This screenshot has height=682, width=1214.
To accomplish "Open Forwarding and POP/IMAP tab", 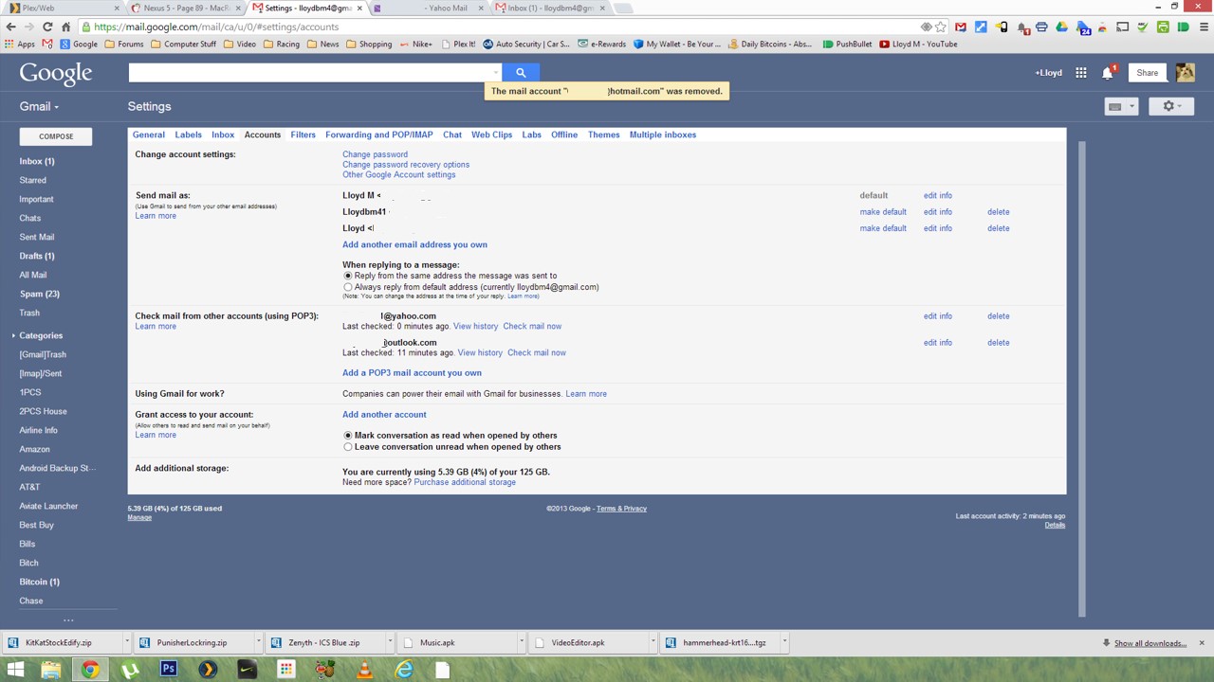I will tap(379, 135).
